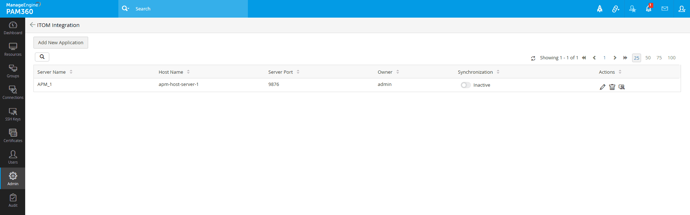Edit the APM_1 application entry
This screenshot has height=215, width=690.
603,87
